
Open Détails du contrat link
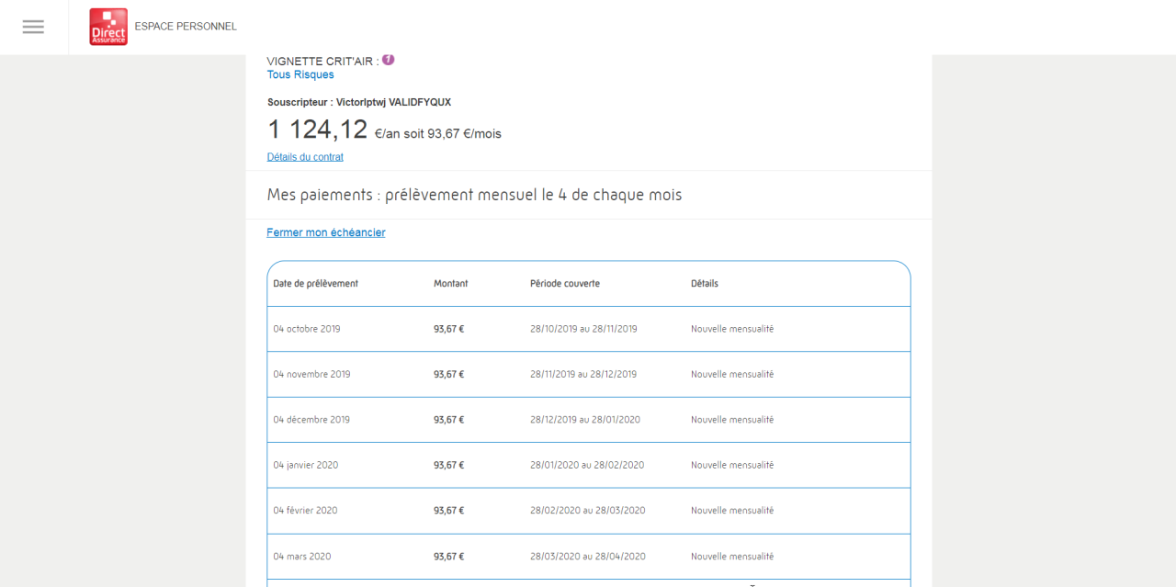[x=305, y=157]
